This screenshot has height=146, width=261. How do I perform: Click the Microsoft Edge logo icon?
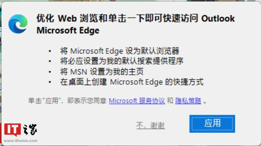18,24
